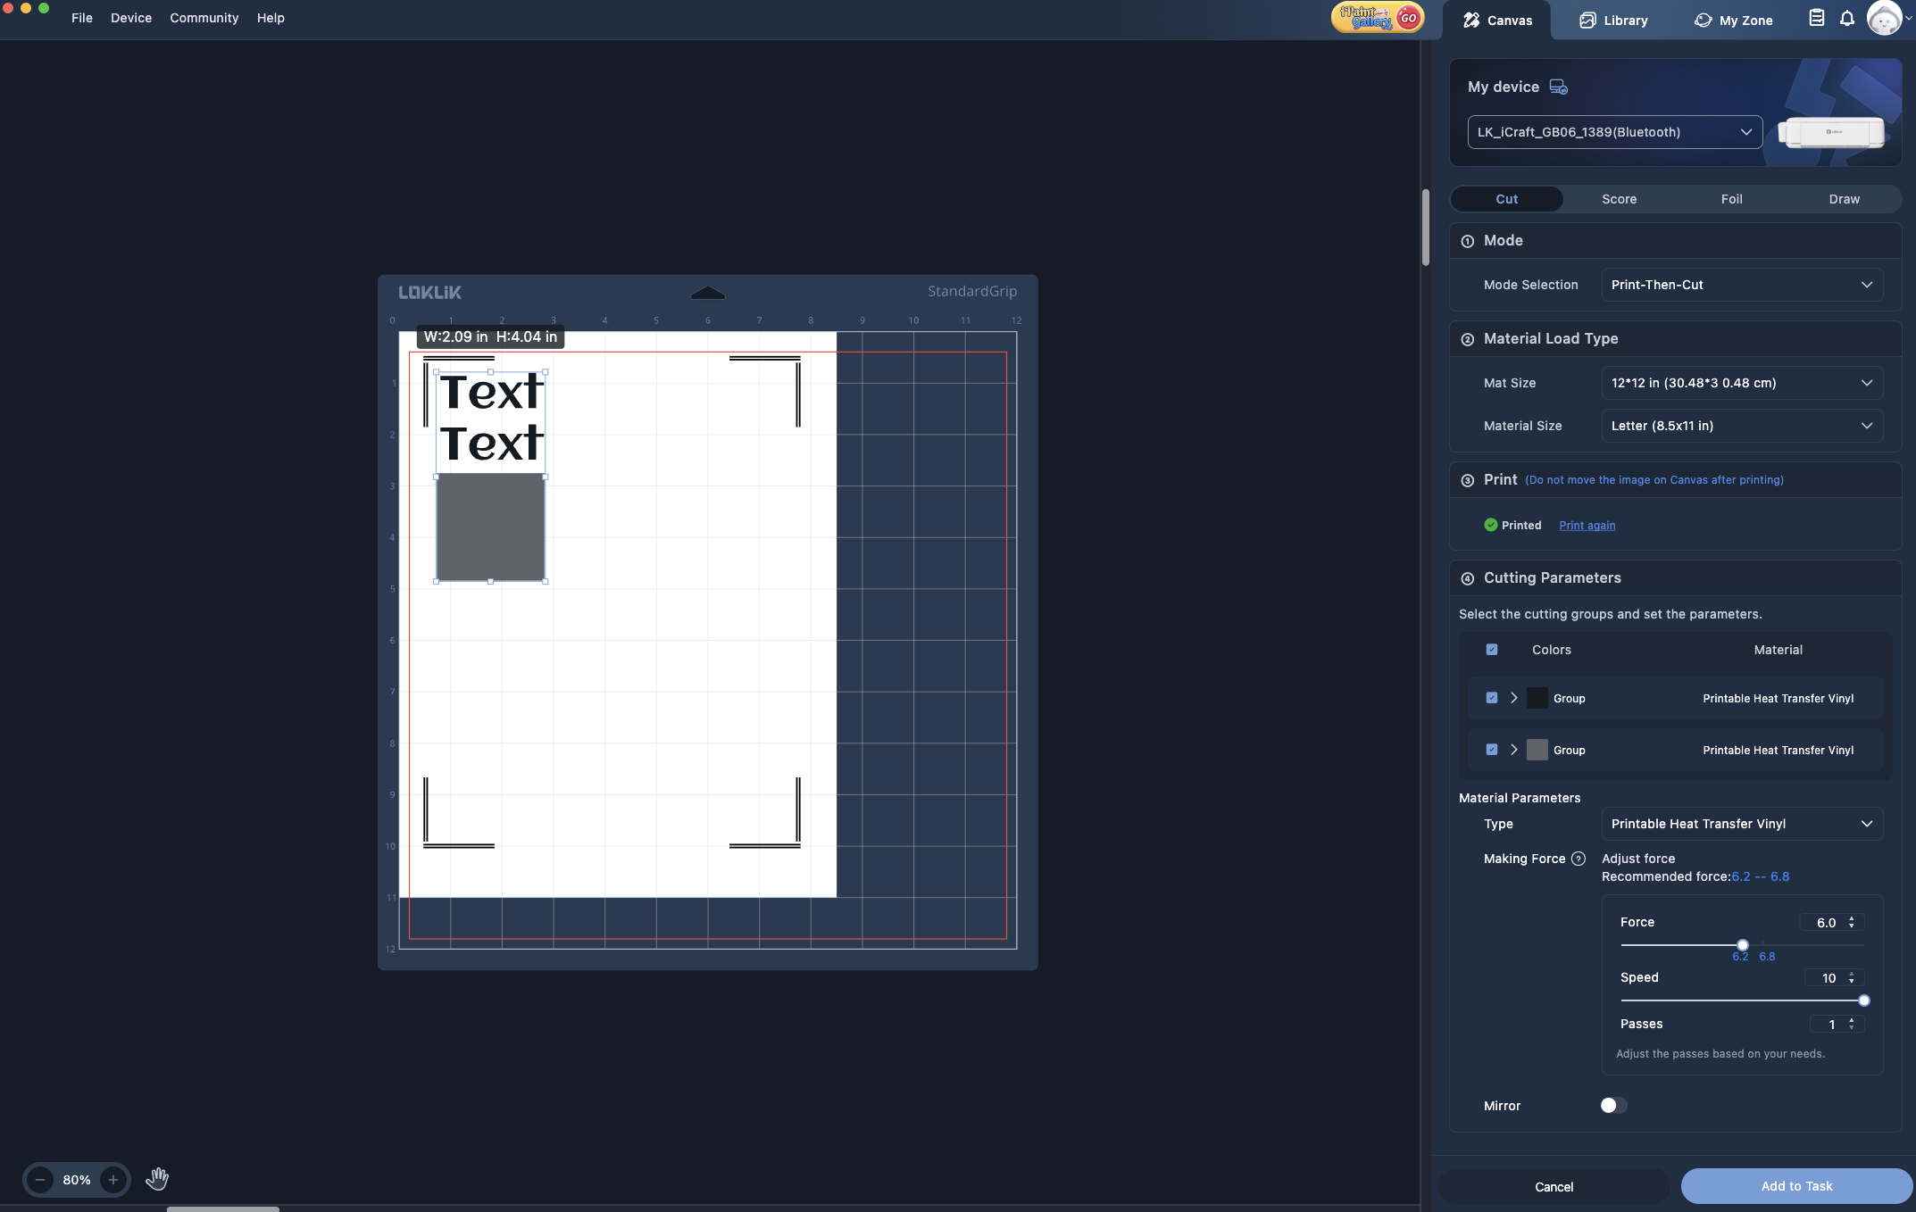The width and height of the screenshot is (1916, 1212).
Task: Click the device connection icon beside My device
Action: click(x=1558, y=87)
